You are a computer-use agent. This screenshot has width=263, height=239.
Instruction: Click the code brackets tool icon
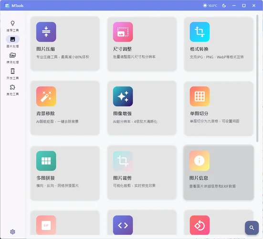coord(123,225)
